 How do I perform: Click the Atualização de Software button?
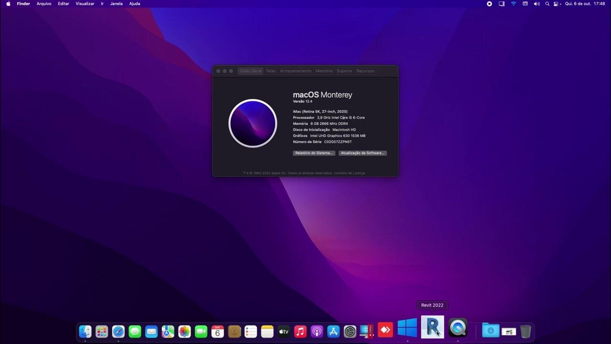tap(363, 153)
